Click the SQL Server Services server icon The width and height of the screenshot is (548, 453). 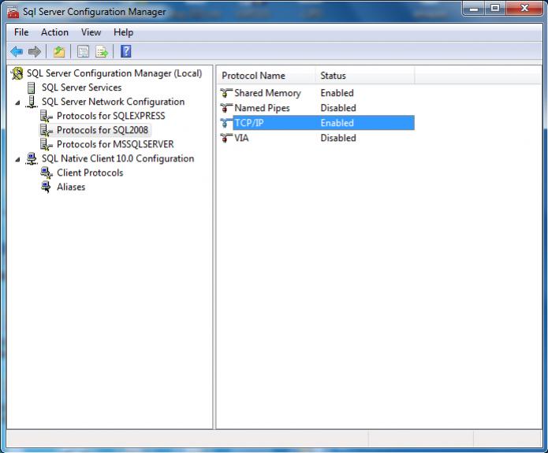(31, 87)
